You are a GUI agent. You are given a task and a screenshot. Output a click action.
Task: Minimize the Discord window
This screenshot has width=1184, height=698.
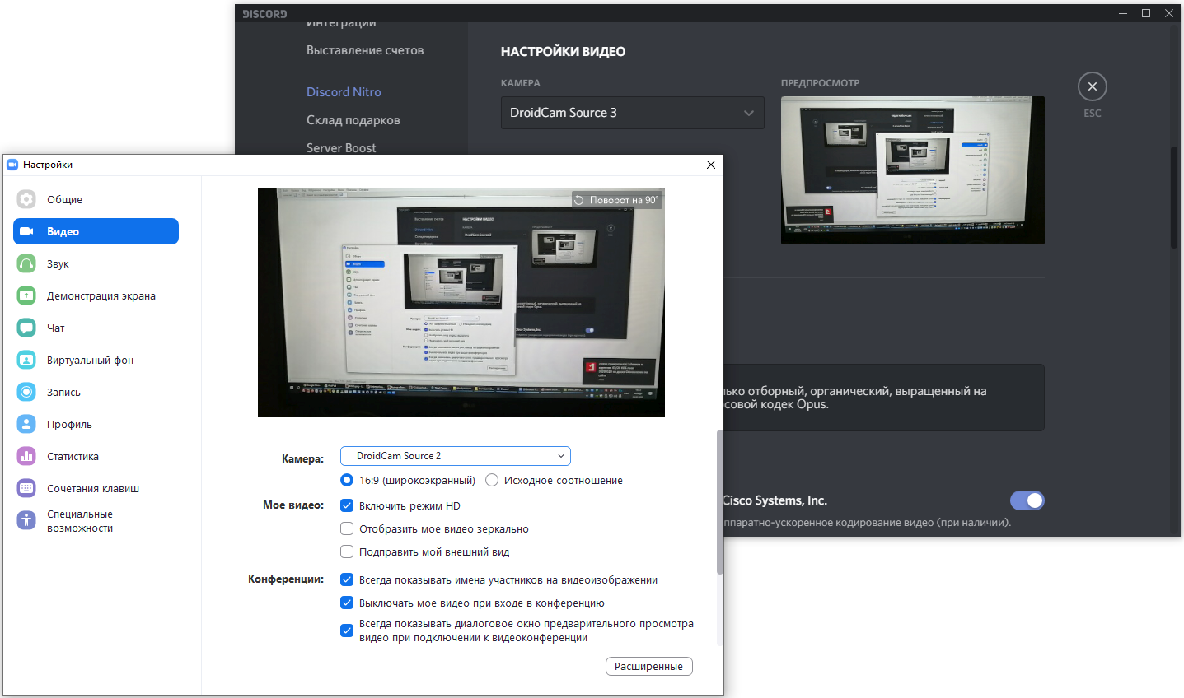(x=1123, y=13)
